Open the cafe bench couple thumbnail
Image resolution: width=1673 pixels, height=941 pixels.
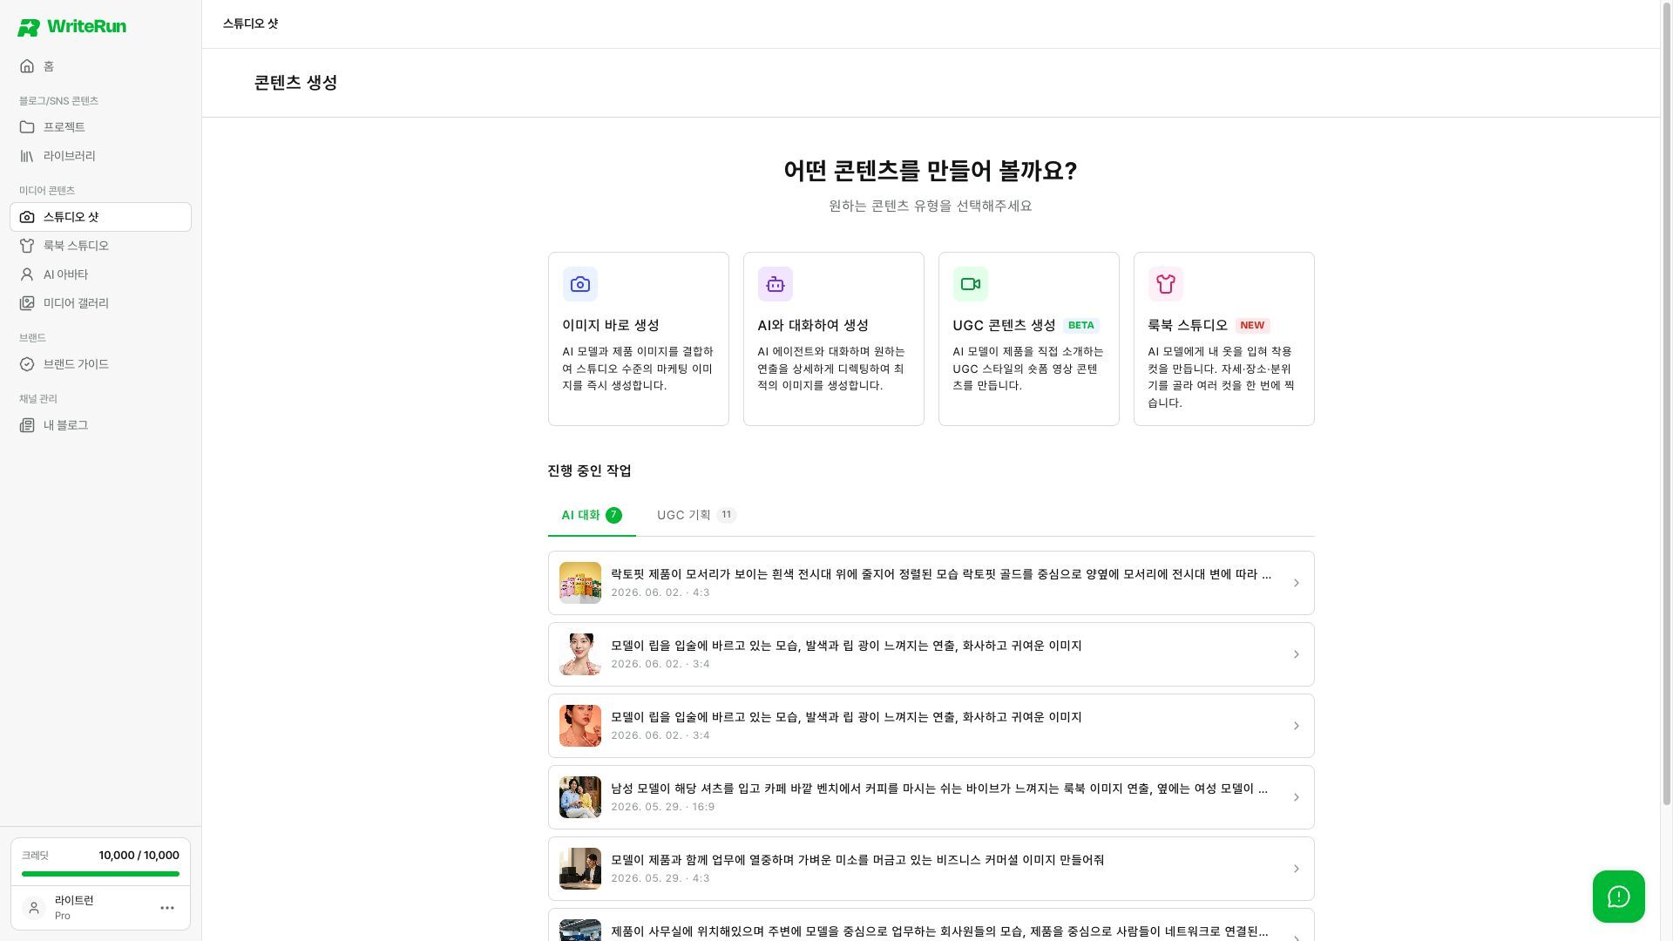tap(580, 797)
